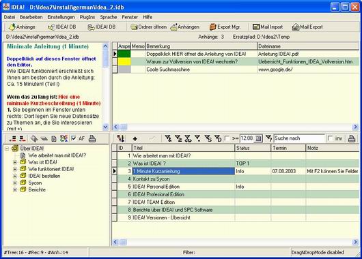
Task: Select 'Wie arbeitet man mit IDEA!?' tree item
Action: click(57, 155)
